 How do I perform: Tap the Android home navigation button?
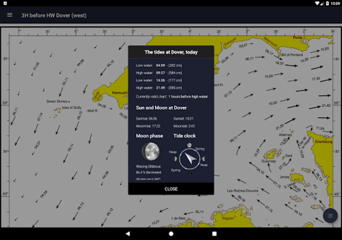[171, 234]
